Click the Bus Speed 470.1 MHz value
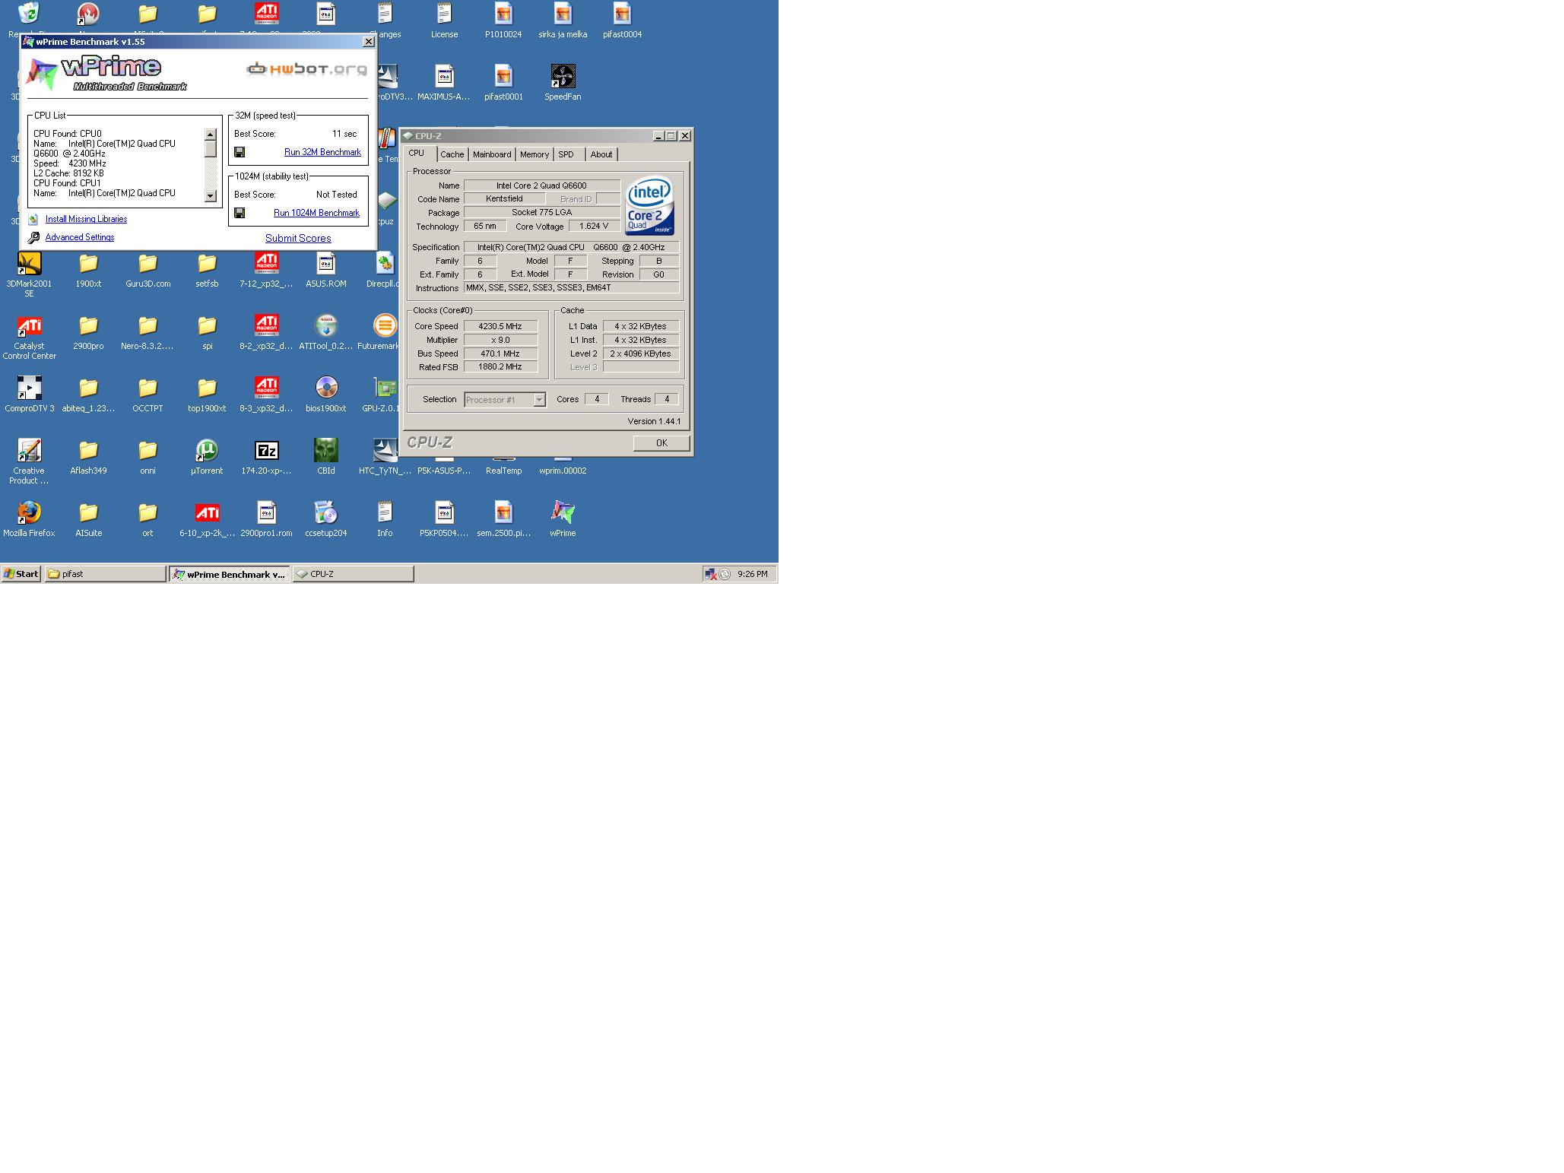Screen dimensions: 1564x1173 coord(500,353)
